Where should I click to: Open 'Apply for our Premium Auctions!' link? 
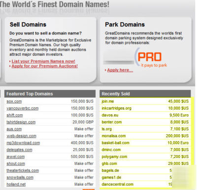click(x=45, y=66)
